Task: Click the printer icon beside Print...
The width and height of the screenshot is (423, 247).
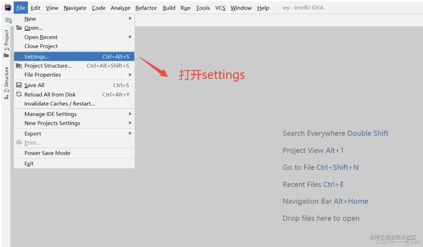Action: click(x=19, y=143)
